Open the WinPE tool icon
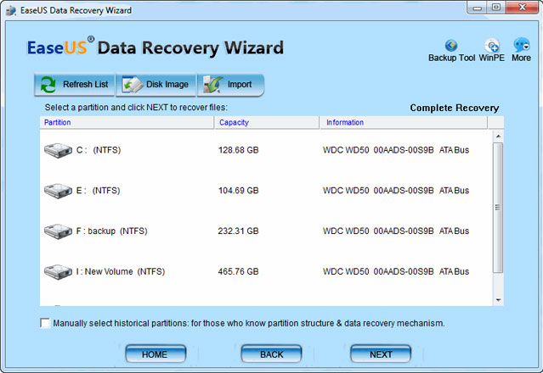 tap(492, 45)
